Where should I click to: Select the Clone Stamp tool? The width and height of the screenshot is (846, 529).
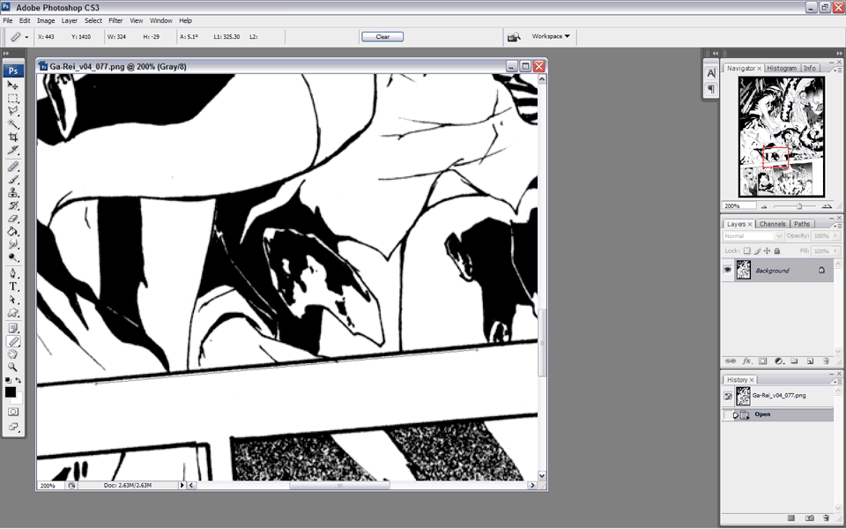coord(13,193)
